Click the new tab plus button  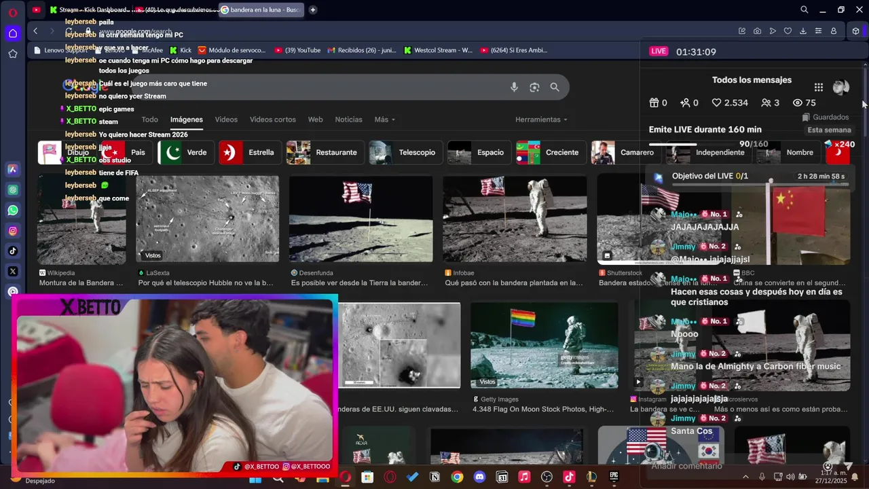(x=312, y=10)
